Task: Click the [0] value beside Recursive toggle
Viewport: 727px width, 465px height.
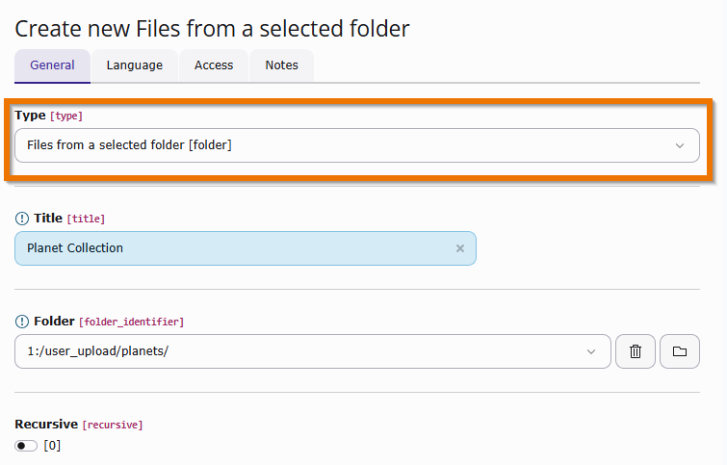Action: [x=52, y=446]
